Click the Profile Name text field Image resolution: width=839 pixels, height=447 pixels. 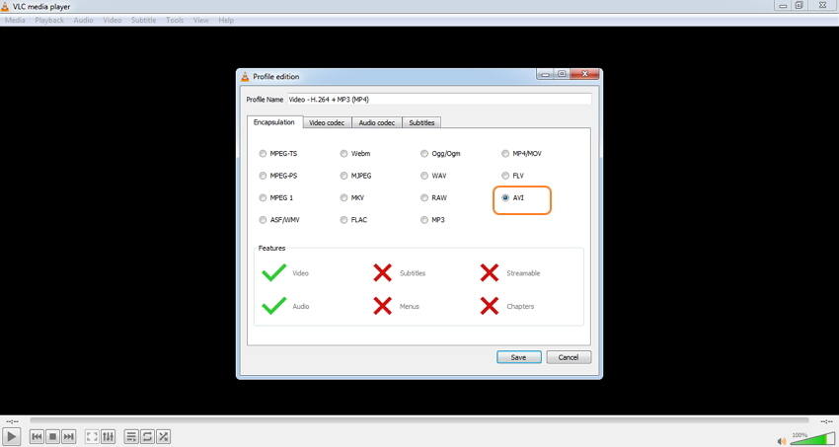[439, 99]
